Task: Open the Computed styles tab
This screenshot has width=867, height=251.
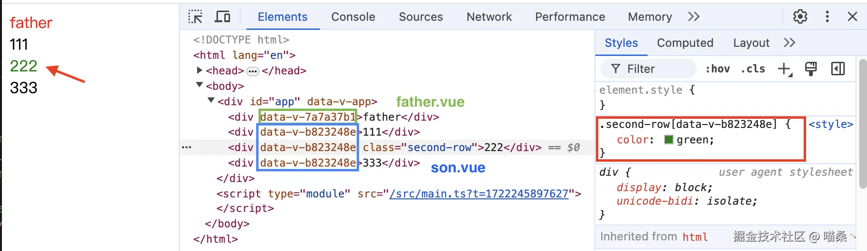Action: (x=685, y=43)
